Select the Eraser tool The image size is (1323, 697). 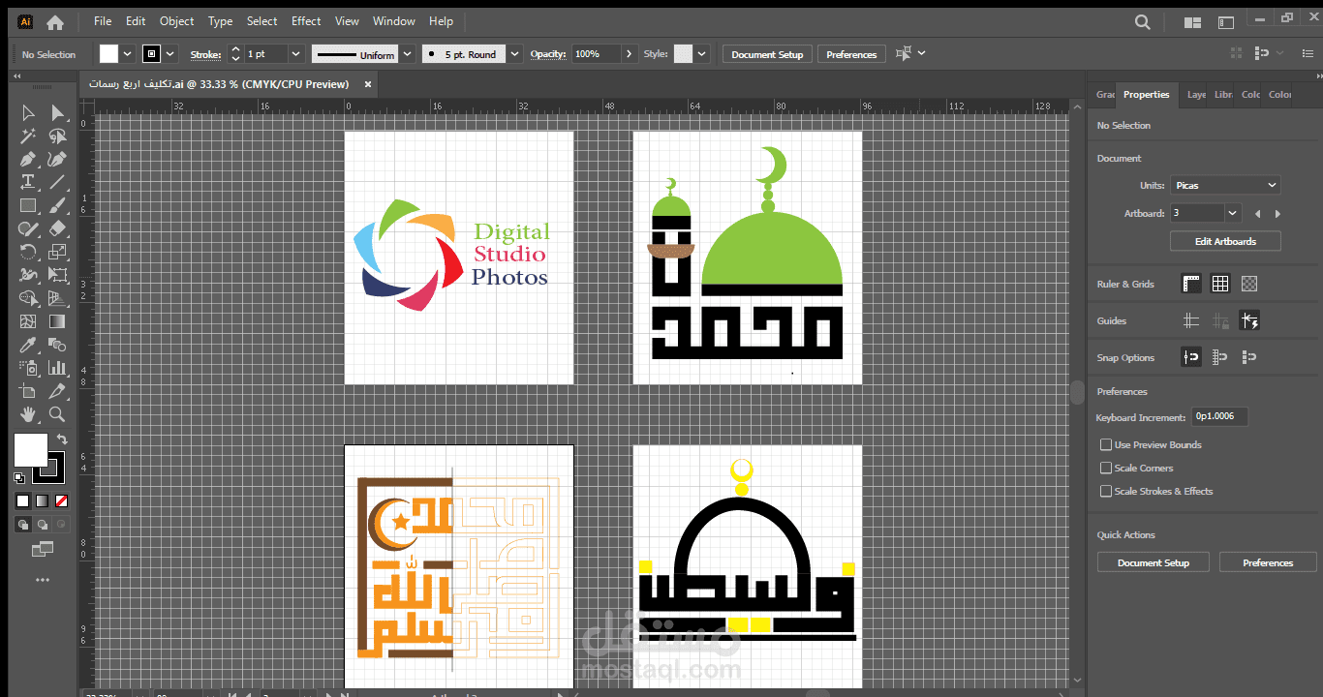(57, 228)
